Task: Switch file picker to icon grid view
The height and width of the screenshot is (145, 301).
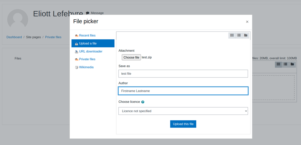Action: point(232,35)
